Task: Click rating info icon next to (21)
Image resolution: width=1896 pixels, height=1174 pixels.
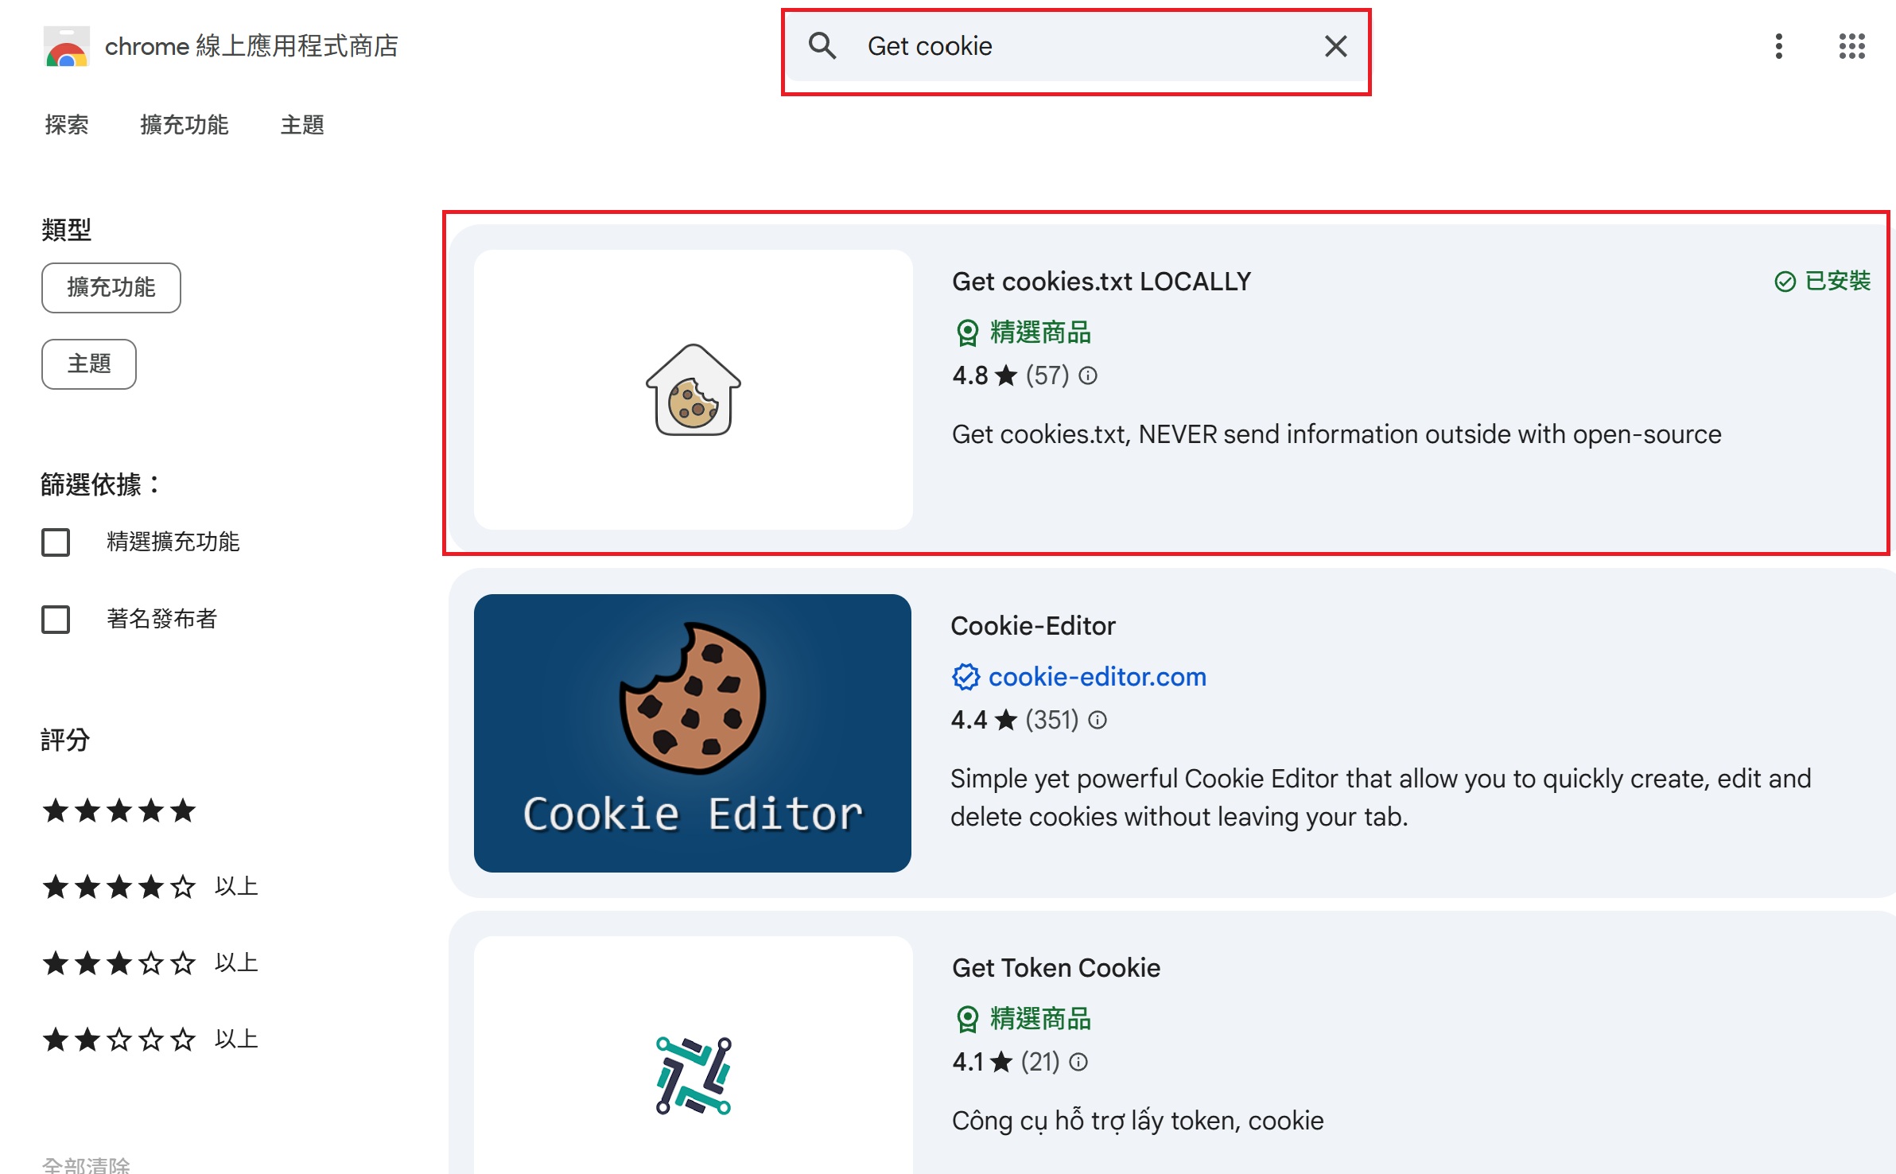Action: coord(1078,1062)
